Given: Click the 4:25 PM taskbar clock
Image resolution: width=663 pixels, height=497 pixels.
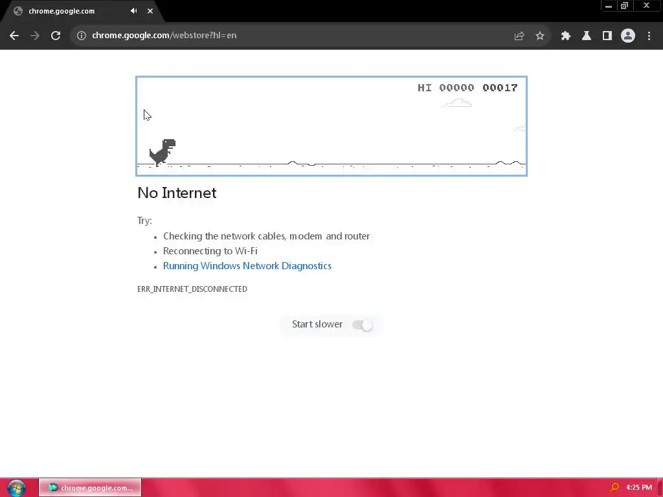Looking at the screenshot, I should pyautogui.click(x=639, y=488).
